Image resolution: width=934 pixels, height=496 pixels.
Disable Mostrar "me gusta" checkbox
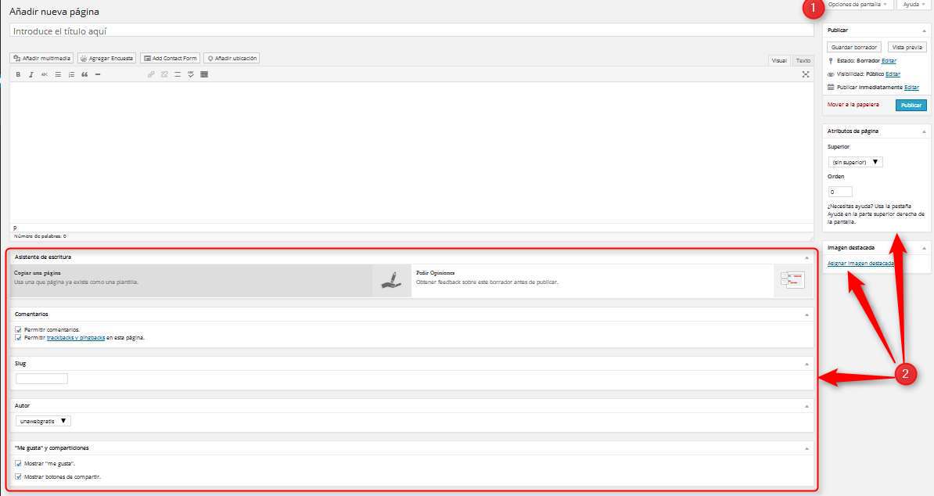point(18,463)
